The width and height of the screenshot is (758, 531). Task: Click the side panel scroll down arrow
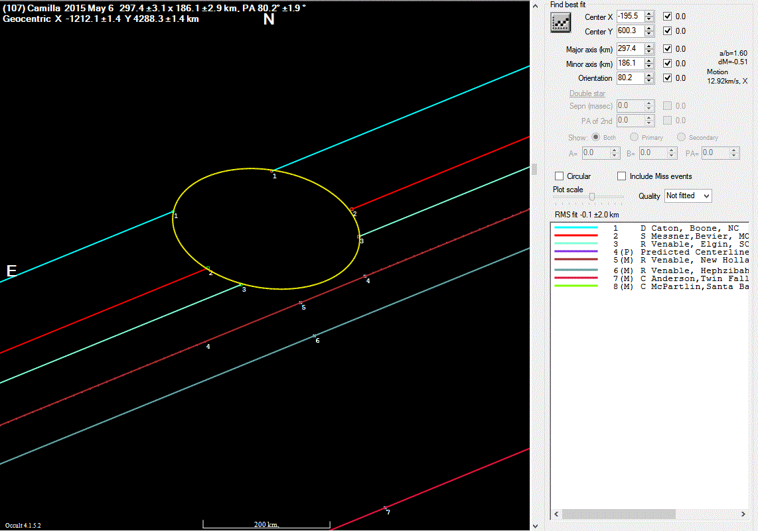(535, 526)
